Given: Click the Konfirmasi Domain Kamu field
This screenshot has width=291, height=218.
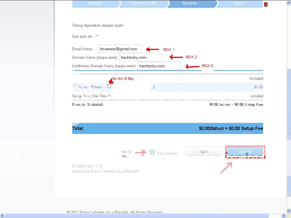Looking at the screenshot, I should pyautogui.click(x=159, y=66).
